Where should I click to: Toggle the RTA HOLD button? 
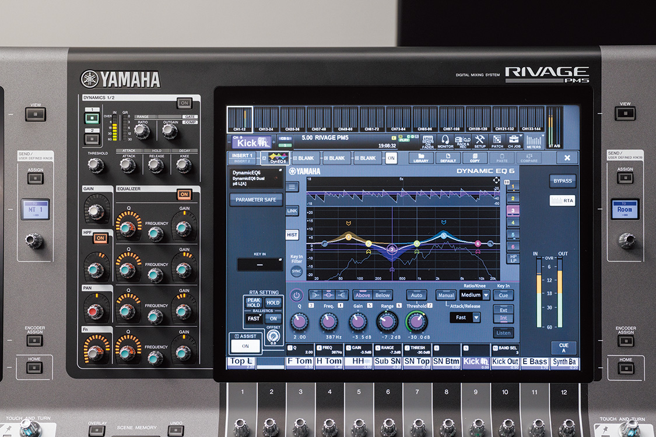click(x=273, y=302)
